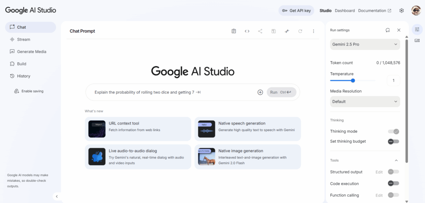Click the Temperature value input box
The height and width of the screenshot is (203, 425).
393,81
